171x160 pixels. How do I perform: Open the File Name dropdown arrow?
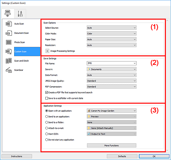135,63
